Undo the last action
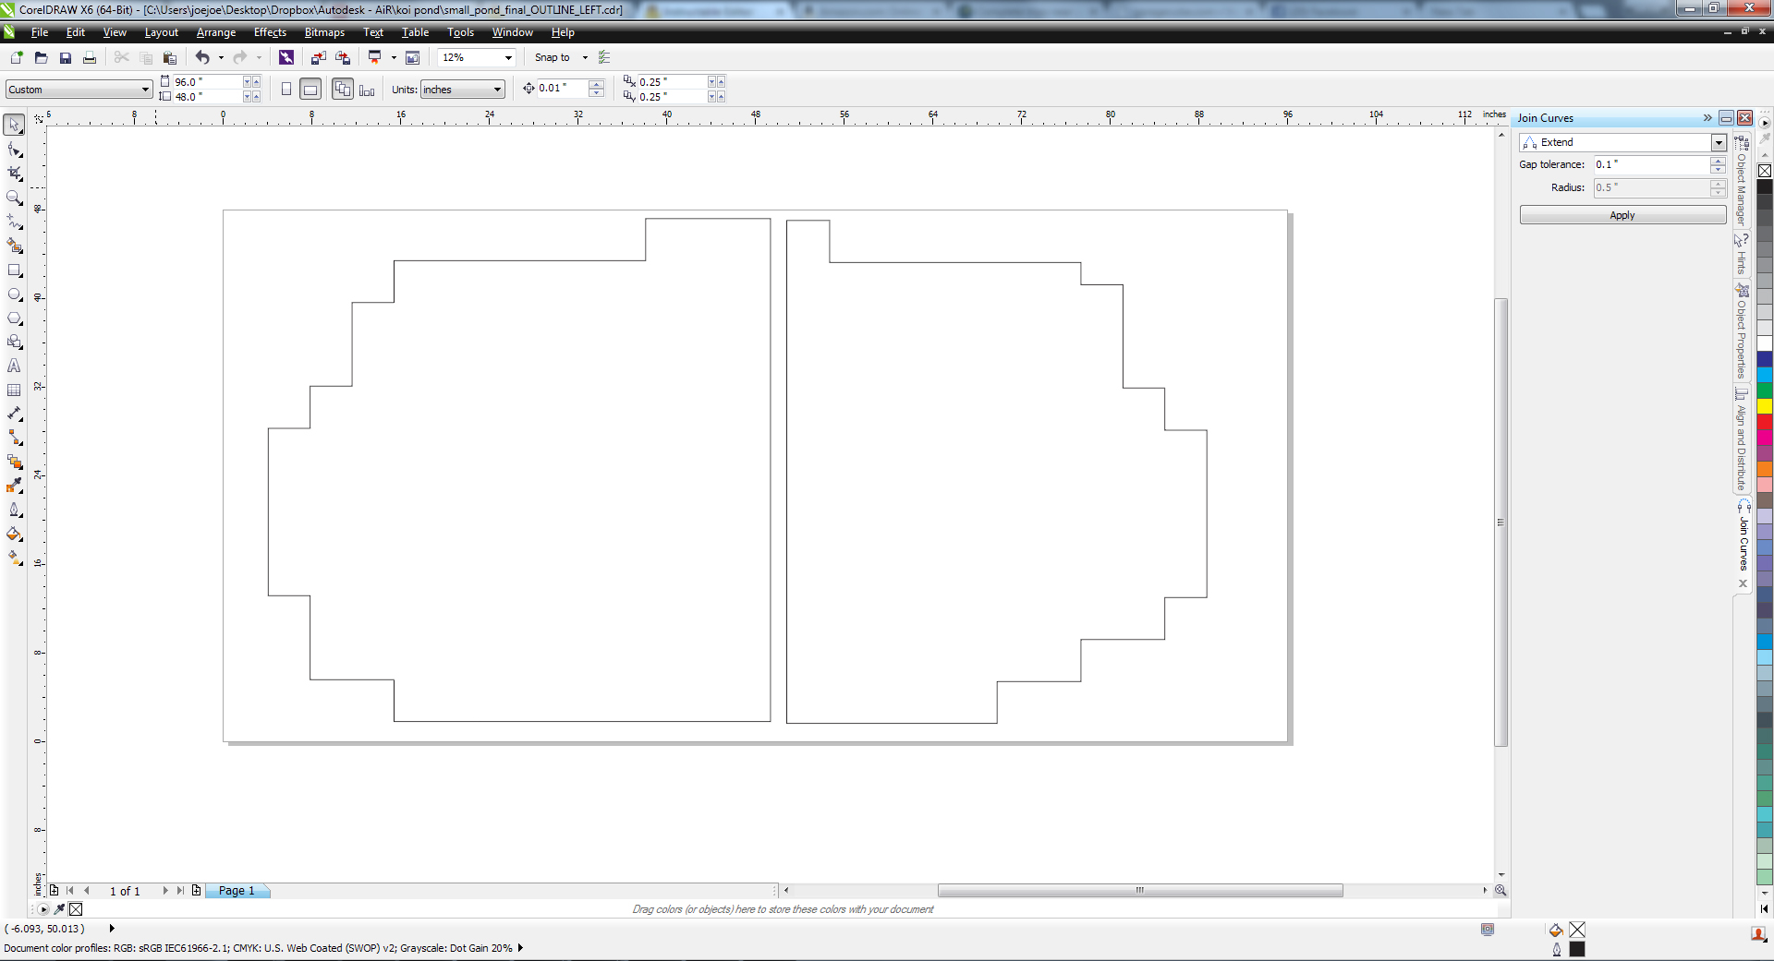Screen dimensions: 1774x961 (202, 57)
